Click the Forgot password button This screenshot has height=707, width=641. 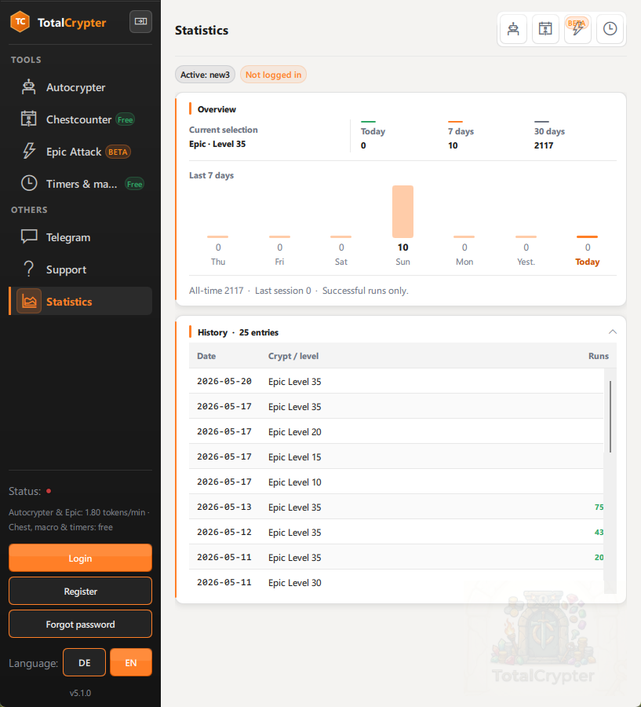click(x=80, y=624)
